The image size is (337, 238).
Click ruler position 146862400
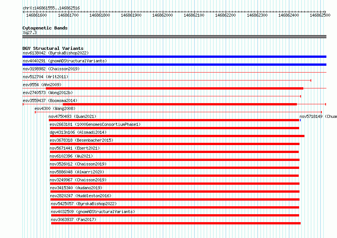click(x=289, y=15)
